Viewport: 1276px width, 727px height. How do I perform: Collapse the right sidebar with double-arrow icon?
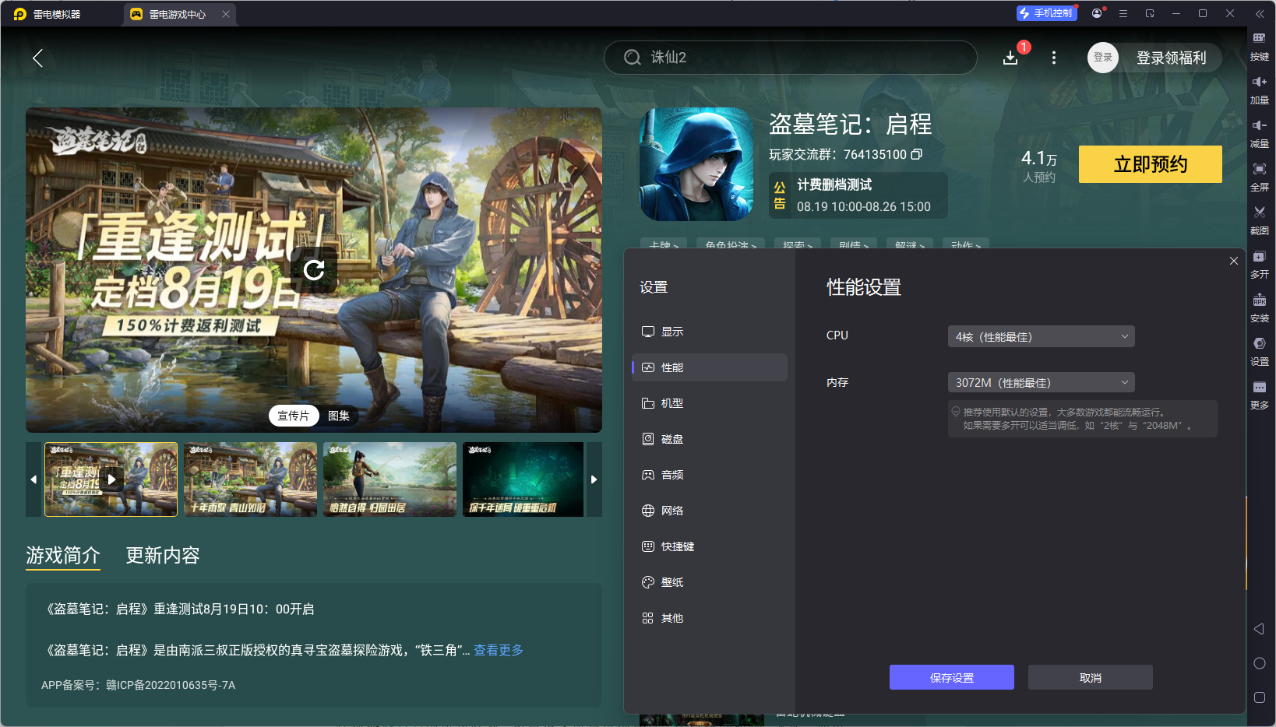tap(1260, 13)
